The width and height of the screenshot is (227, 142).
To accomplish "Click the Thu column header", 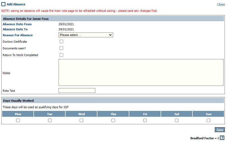I will pyautogui.click(x=113, y=114).
